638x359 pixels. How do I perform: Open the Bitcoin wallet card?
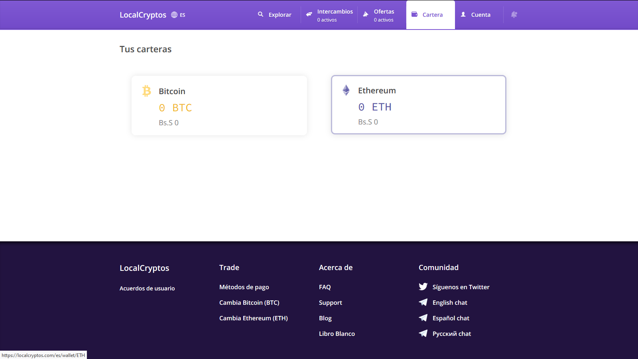[x=219, y=105]
